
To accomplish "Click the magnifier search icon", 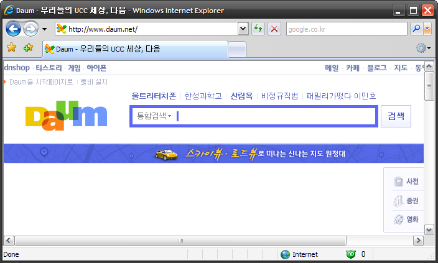I will 416,29.
